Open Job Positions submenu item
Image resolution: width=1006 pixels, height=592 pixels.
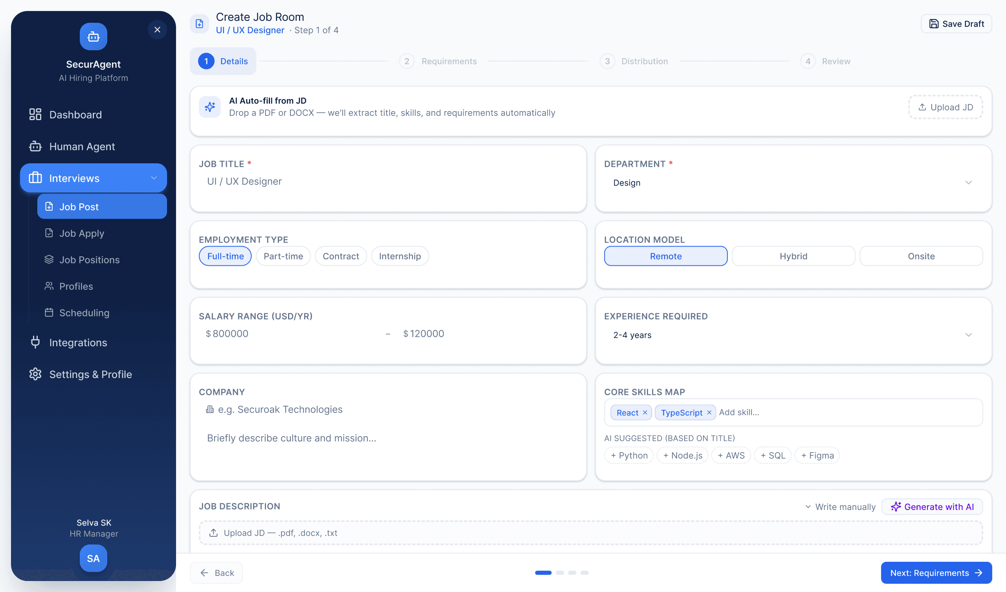click(x=102, y=260)
